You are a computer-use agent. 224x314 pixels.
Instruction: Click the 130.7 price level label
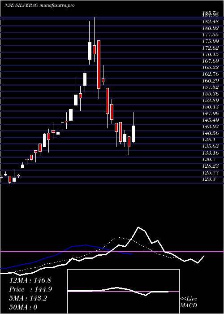click(x=209, y=160)
